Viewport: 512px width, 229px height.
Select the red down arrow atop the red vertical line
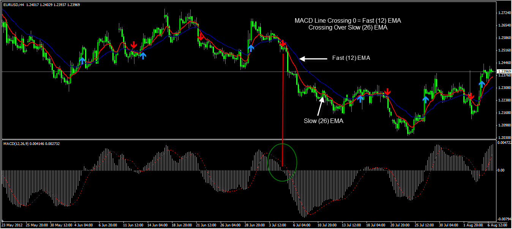(283, 44)
